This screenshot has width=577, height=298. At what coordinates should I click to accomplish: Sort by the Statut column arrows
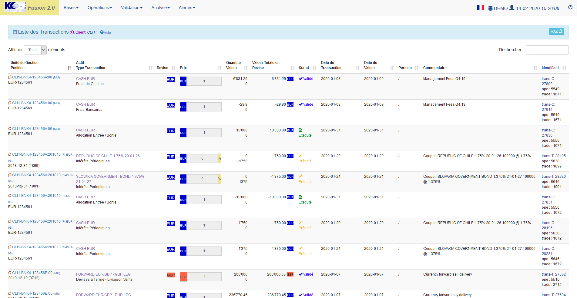tap(314, 68)
